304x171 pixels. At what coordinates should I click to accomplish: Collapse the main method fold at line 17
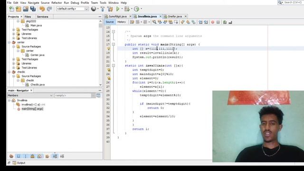point(114,44)
